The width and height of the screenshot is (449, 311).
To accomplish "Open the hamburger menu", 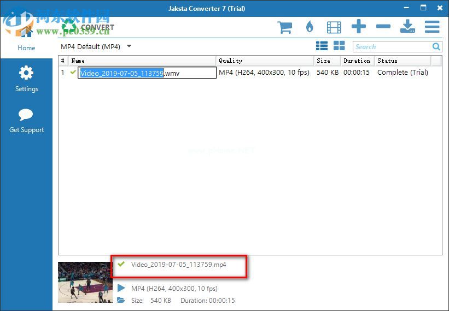I will [x=432, y=27].
